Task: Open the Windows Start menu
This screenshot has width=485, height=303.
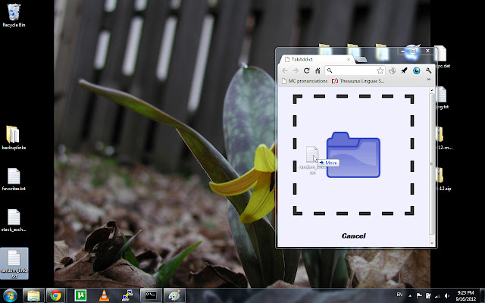Action: pos(10,296)
